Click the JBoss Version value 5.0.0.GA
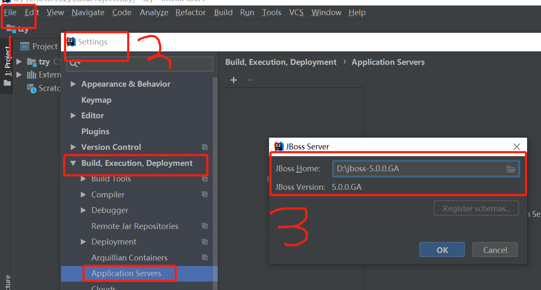The width and height of the screenshot is (541, 290). pyautogui.click(x=346, y=187)
